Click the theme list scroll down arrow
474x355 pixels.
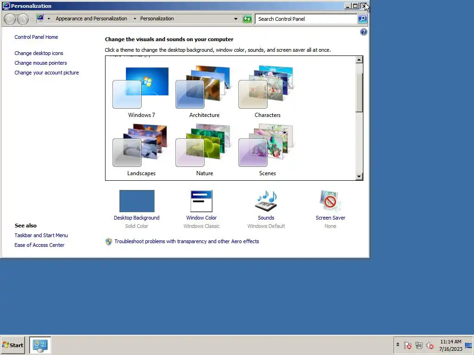click(359, 176)
